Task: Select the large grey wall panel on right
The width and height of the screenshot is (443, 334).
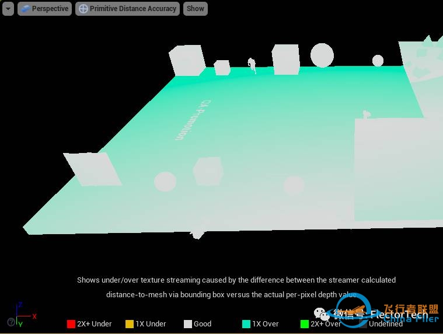Action: click(x=397, y=169)
